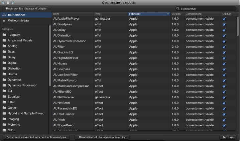Open the Hybrid and Sample Based category
Image resolution: width=240 pixels, height=141 pixels.
tap(26, 113)
